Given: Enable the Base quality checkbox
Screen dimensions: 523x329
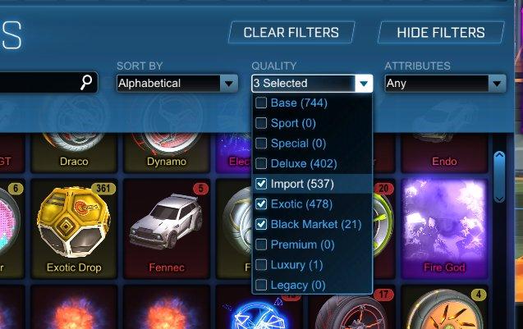Looking at the screenshot, I should (261, 103).
